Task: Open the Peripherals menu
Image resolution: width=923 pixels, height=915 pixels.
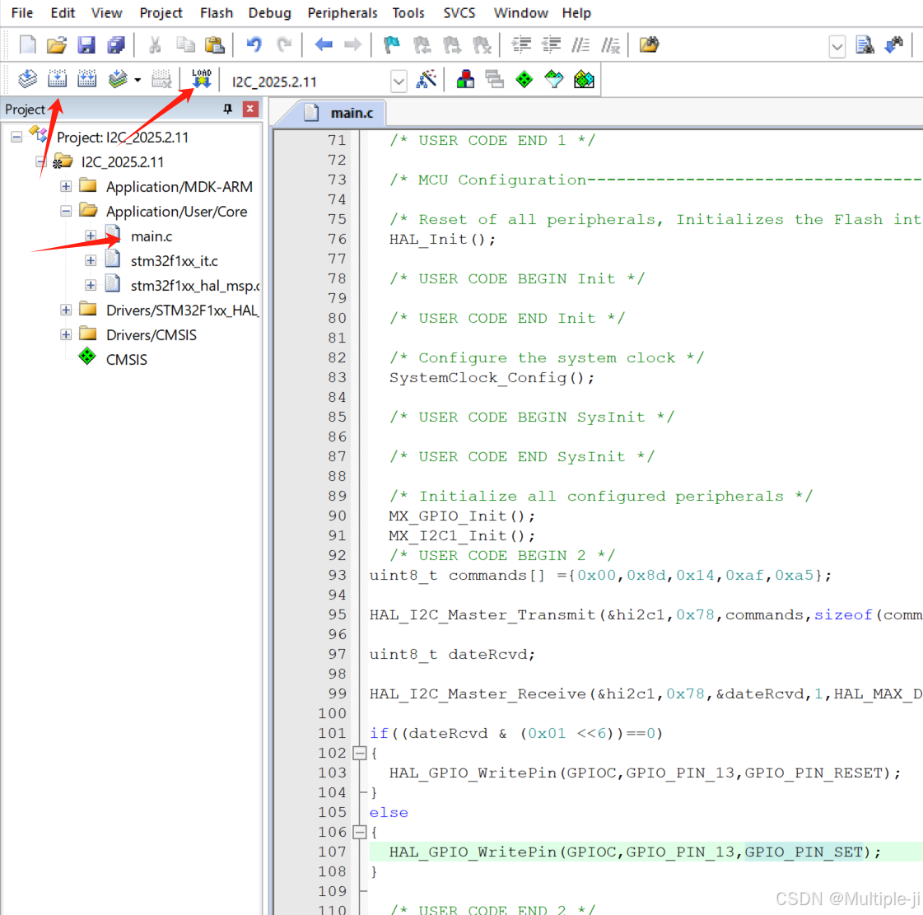Action: (x=342, y=13)
